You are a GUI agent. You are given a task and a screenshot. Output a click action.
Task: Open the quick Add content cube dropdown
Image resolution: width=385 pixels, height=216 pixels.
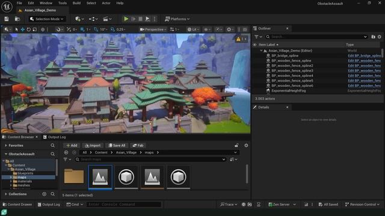pos(79,19)
